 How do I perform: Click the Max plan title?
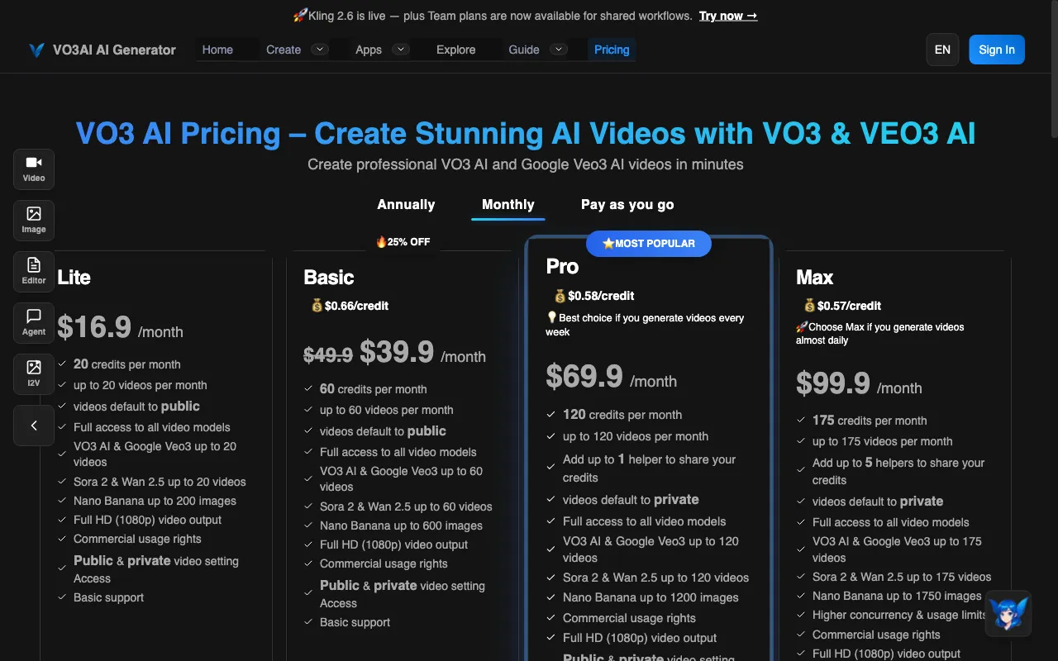click(814, 278)
